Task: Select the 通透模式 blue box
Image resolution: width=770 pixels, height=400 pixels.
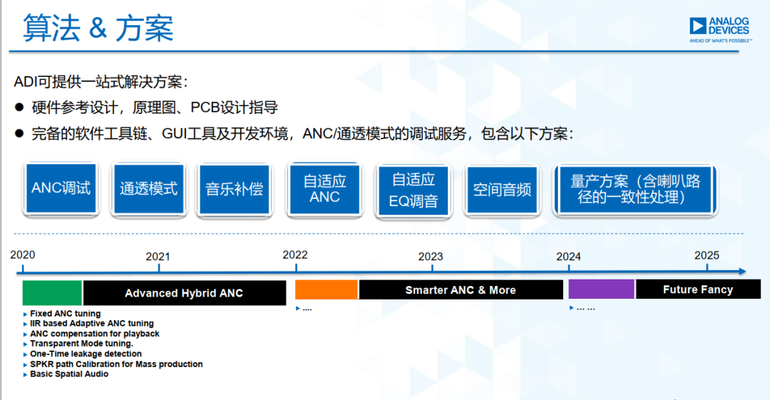Action: (148, 189)
